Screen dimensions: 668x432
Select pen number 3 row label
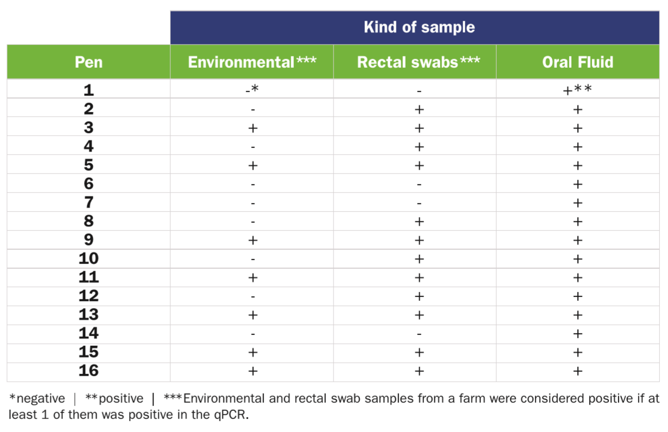coord(88,128)
